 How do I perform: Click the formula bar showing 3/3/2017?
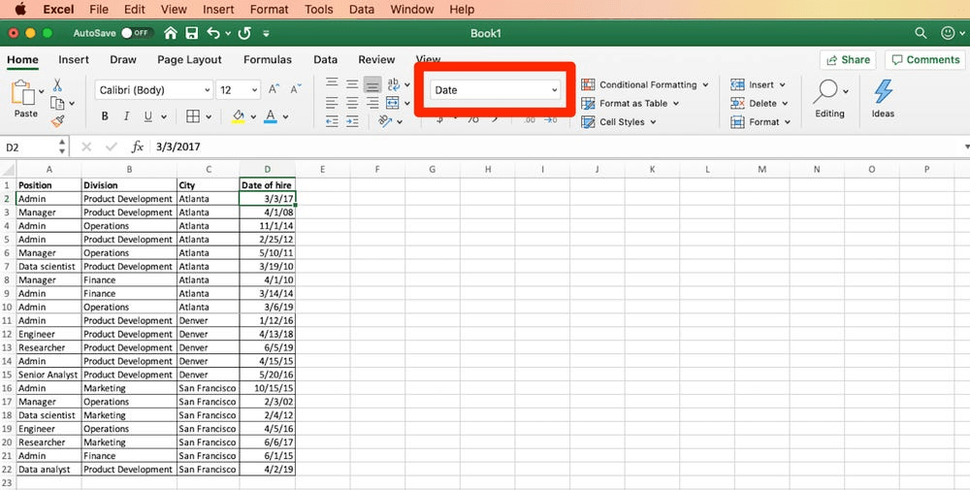[x=485, y=147]
